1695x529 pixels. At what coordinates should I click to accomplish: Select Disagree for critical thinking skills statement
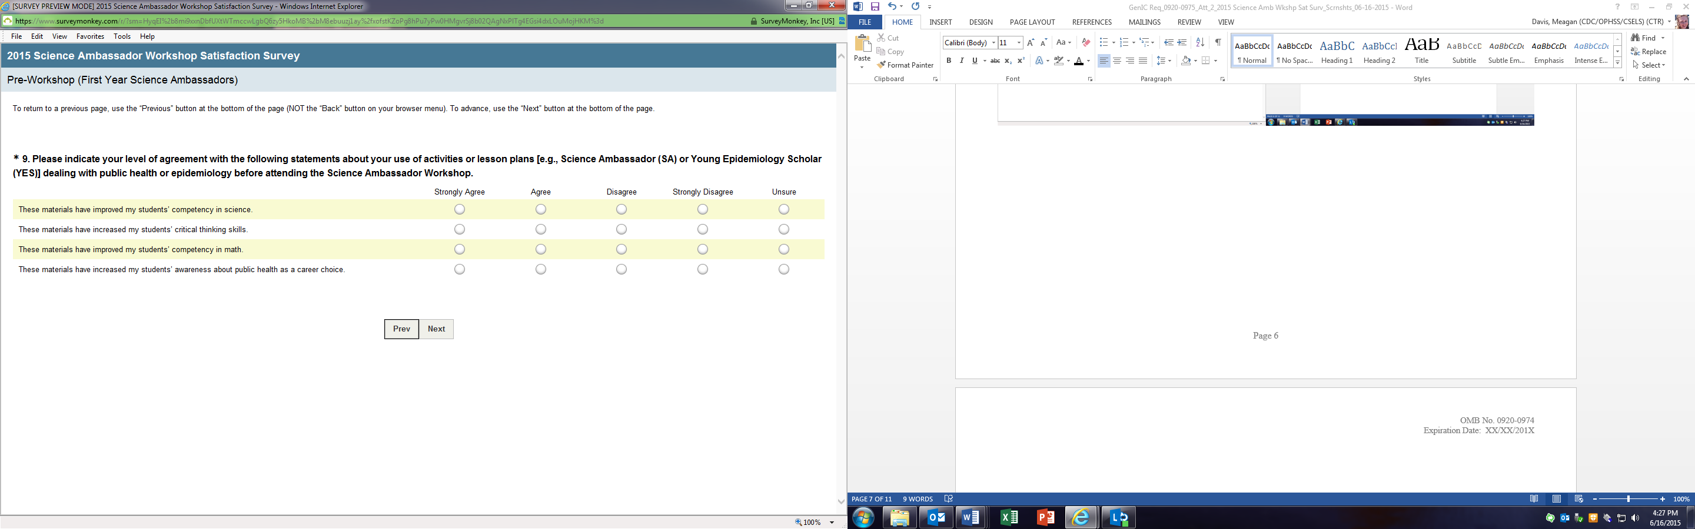(621, 229)
